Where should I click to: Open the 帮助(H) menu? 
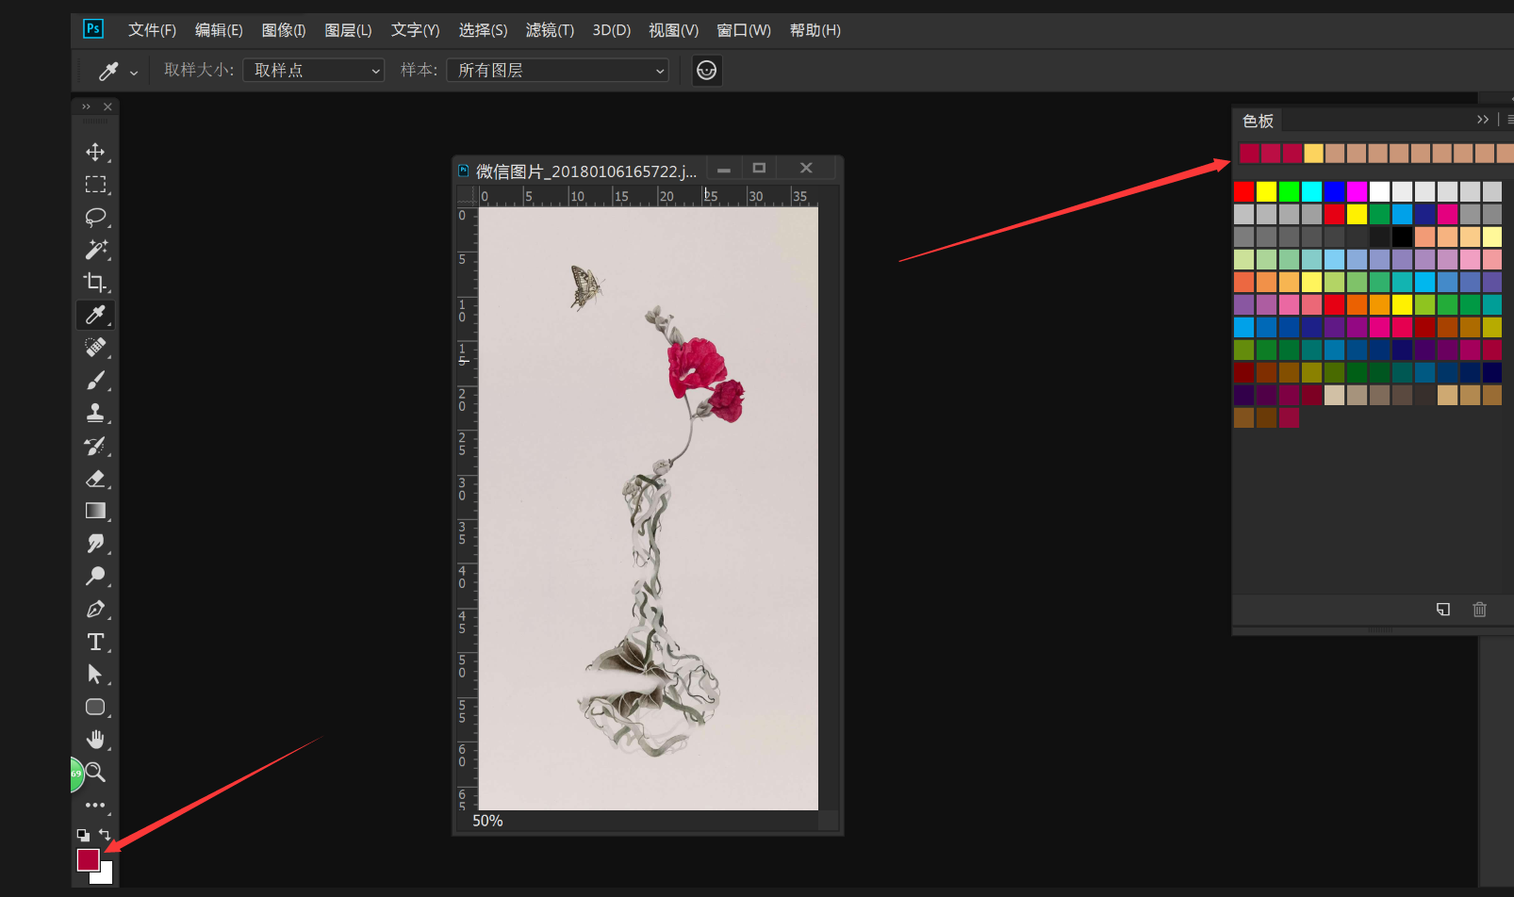815,30
